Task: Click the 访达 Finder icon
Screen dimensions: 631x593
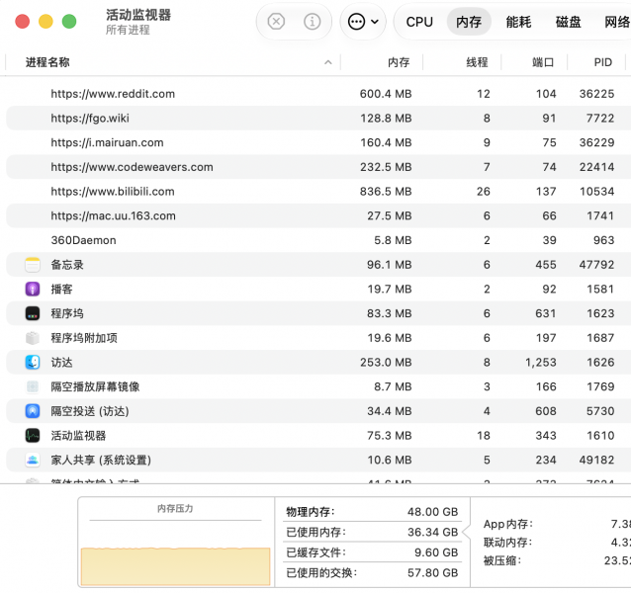Action: tap(33, 363)
